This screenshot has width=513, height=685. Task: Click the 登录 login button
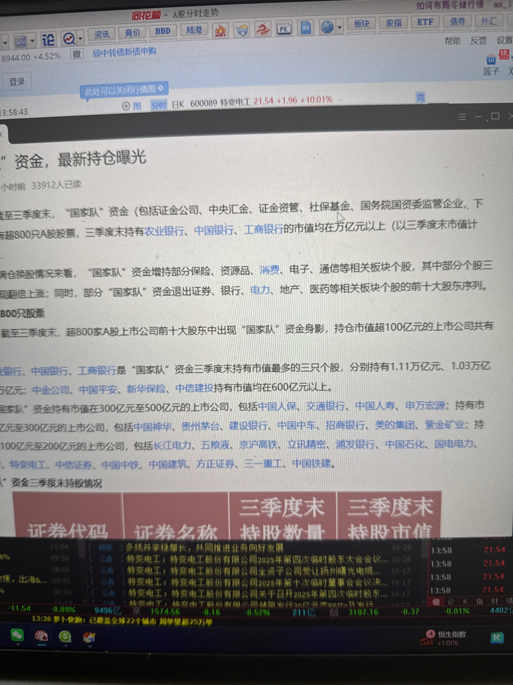point(17,82)
